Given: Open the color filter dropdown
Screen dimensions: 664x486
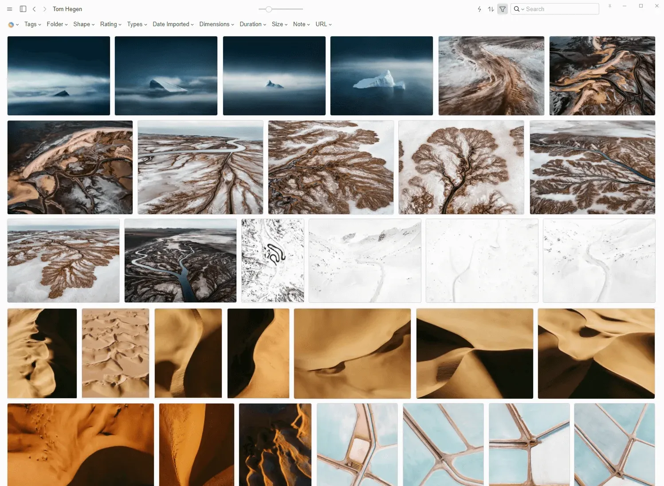Looking at the screenshot, I should 13,24.
